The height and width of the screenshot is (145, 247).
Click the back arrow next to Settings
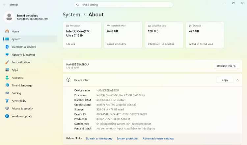(x=4, y=5)
